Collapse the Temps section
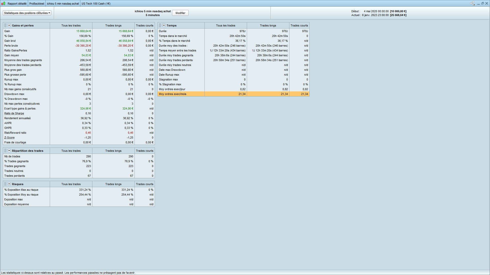Viewport: 490px width, 275px height. (x=164, y=25)
